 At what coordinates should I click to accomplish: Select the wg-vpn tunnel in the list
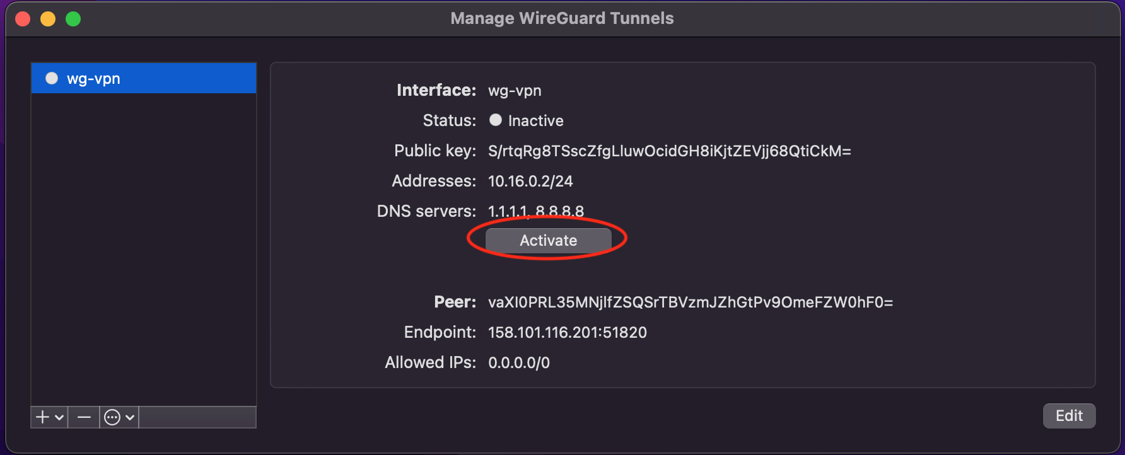144,78
